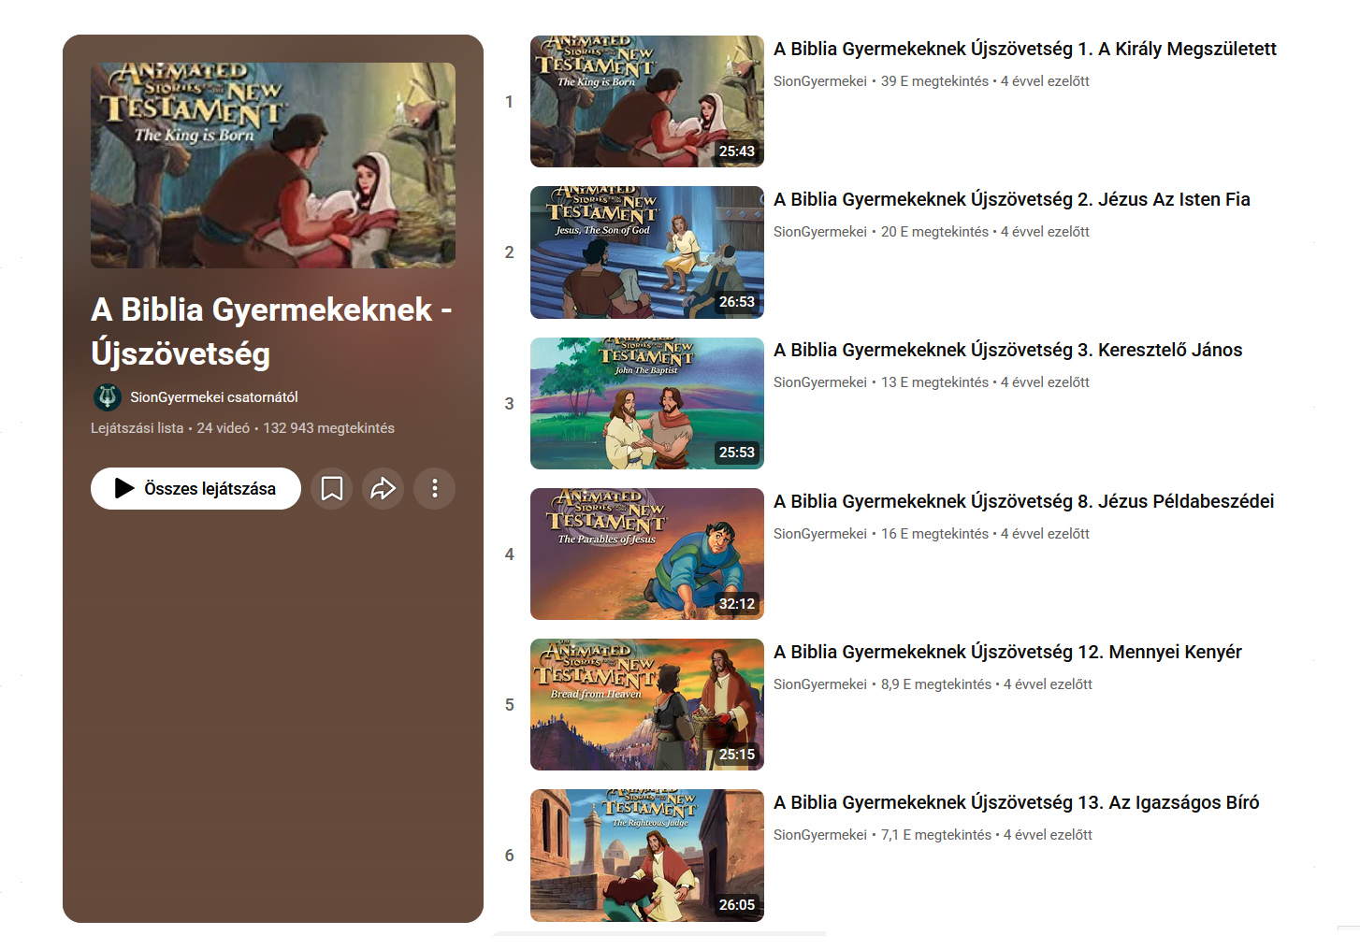Open title '2. Jézus Az Isten Fia'
Screen dimensions: 1360x950
coord(1011,199)
